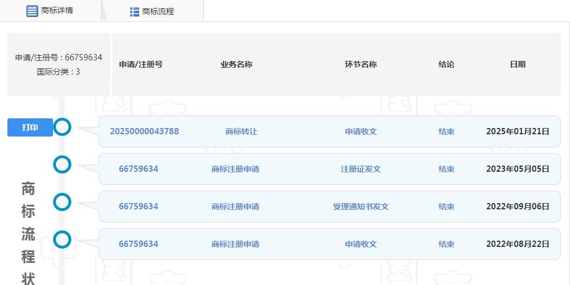Click the 申请/注册号: 66759634 info panel

[59, 64]
